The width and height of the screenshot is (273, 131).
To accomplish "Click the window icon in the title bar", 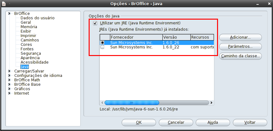I will (4, 4).
